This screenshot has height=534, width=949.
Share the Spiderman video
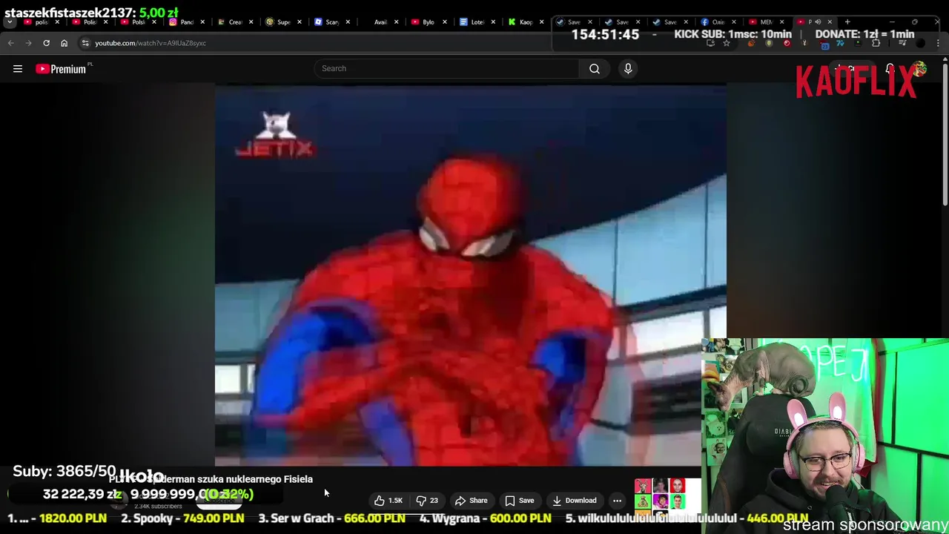click(x=471, y=501)
